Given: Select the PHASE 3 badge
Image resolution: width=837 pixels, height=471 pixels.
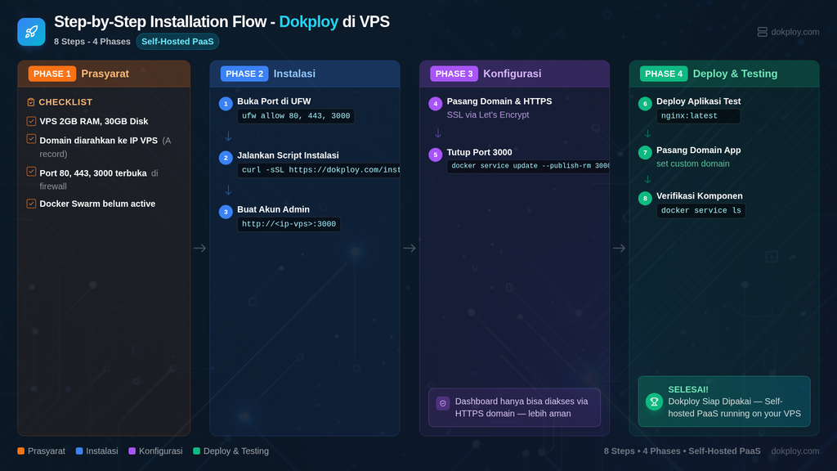Looking at the screenshot, I should click(454, 74).
